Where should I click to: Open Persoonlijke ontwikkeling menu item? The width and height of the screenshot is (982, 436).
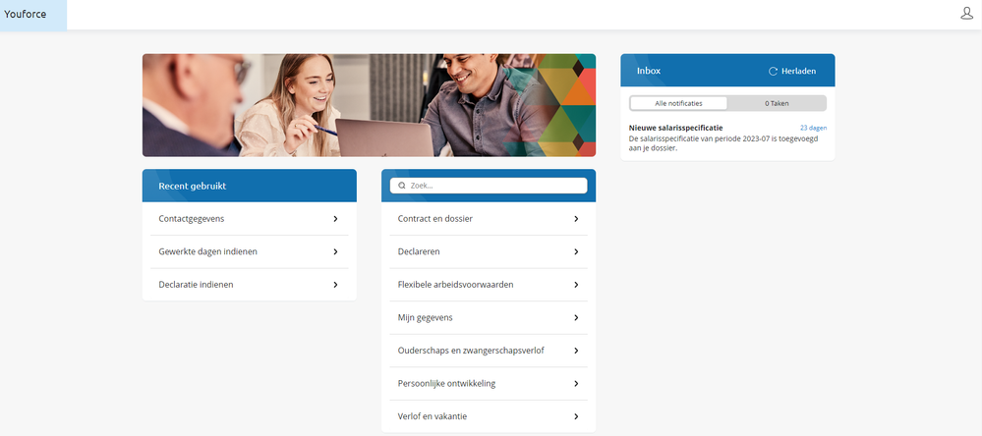point(489,383)
